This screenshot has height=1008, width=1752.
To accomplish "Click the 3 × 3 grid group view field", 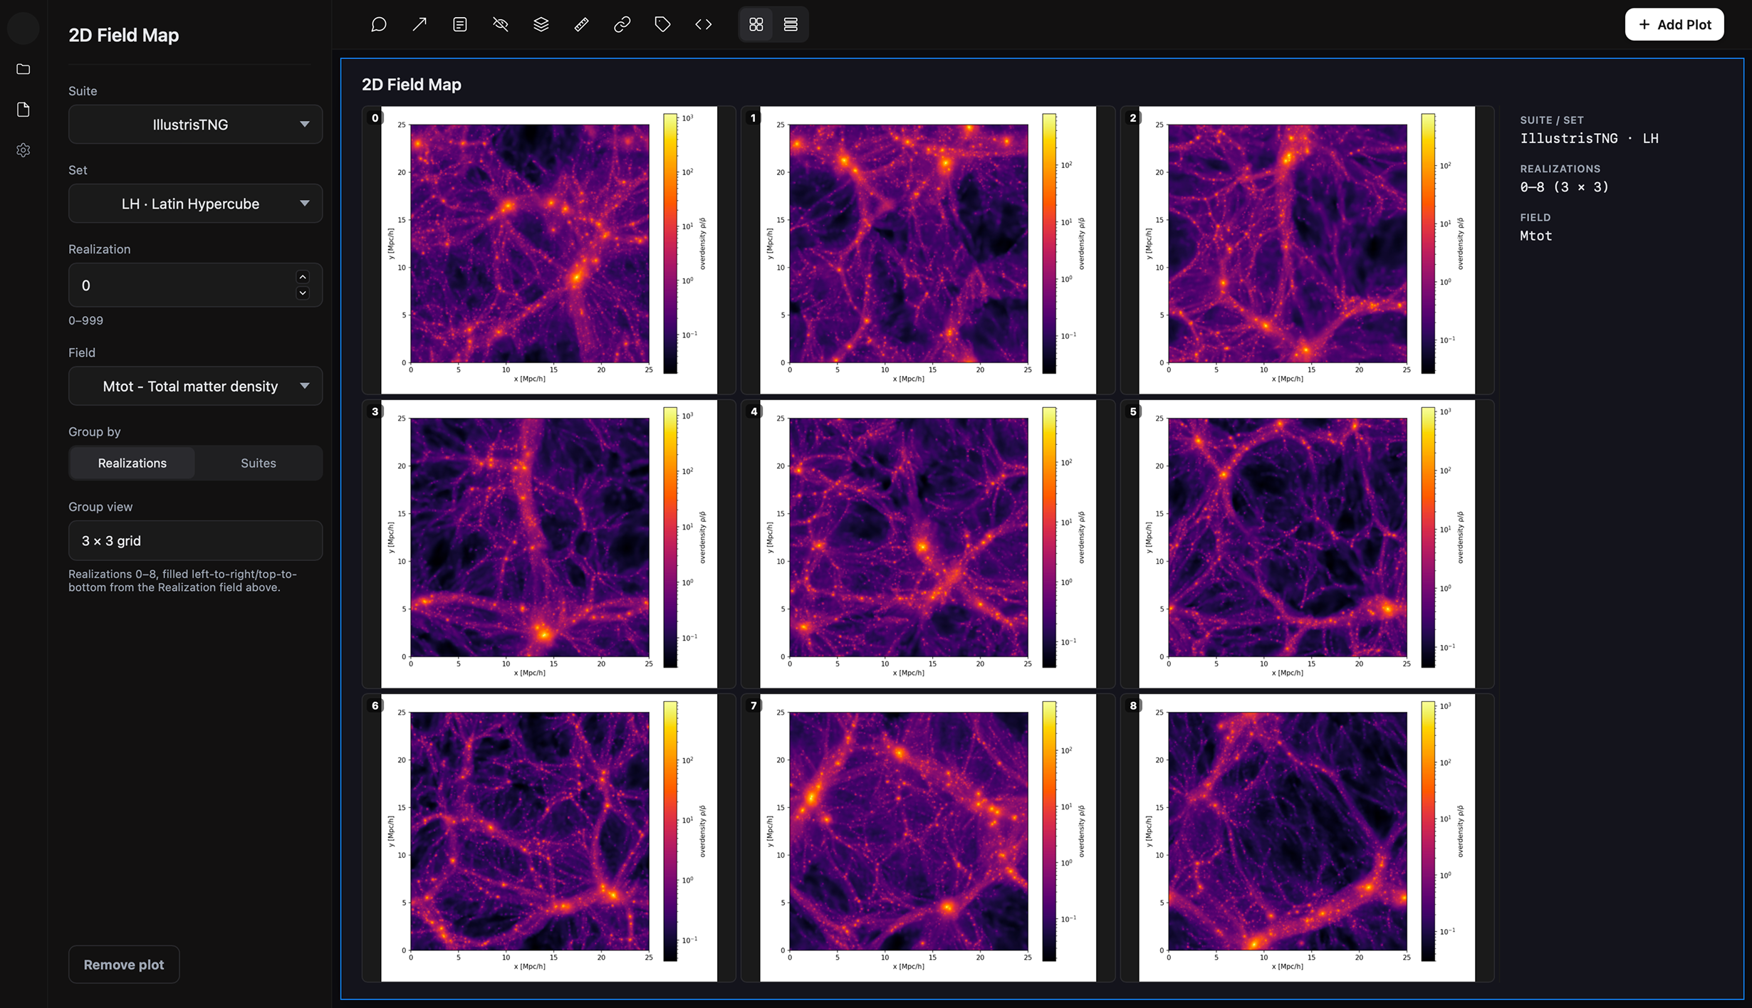I will (x=195, y=540).
